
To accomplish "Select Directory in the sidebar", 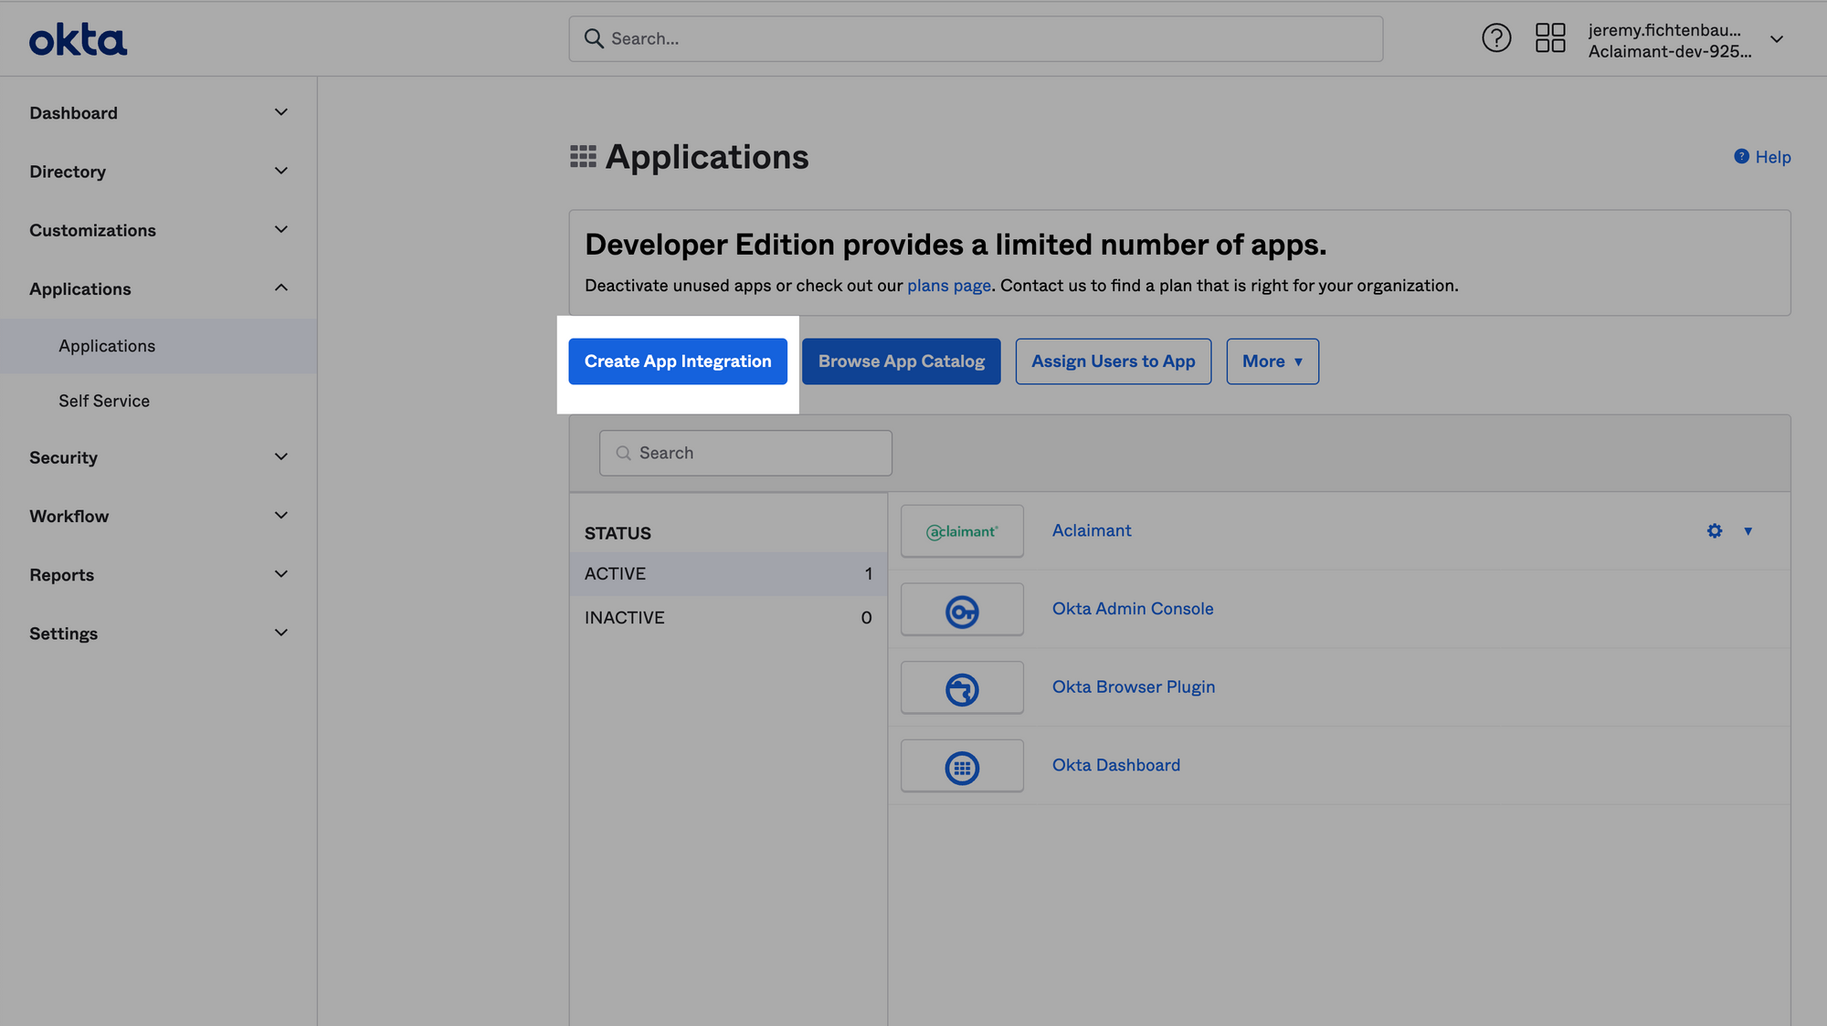I will (68, 172).
